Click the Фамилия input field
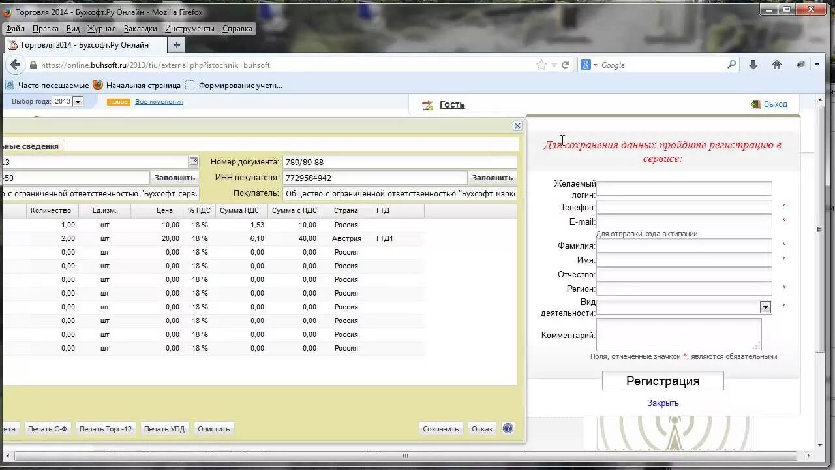 (684, 245)
